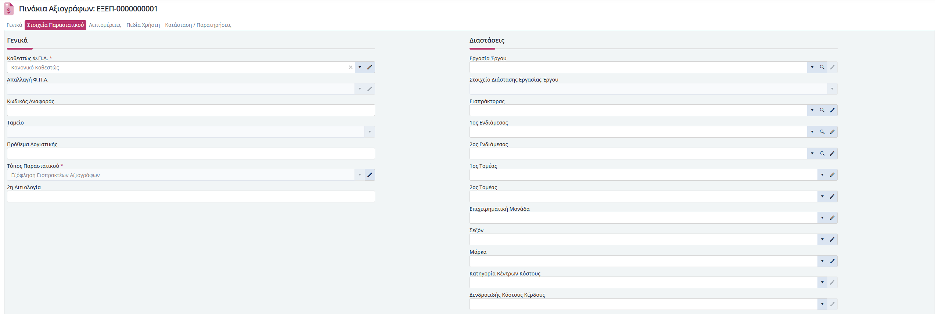Edit the Καθεστώς Φ.Π.Α. entry with pencil
Screen dimensions: 935x314
pos(370,67)
